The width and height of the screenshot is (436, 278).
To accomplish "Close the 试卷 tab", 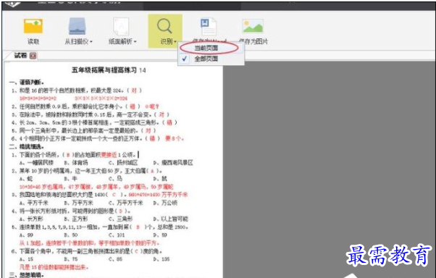I will (33, 56).
